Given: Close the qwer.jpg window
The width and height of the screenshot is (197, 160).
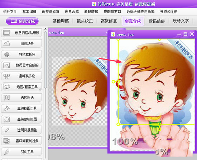Looking at the screenshot, I should 192,34.
